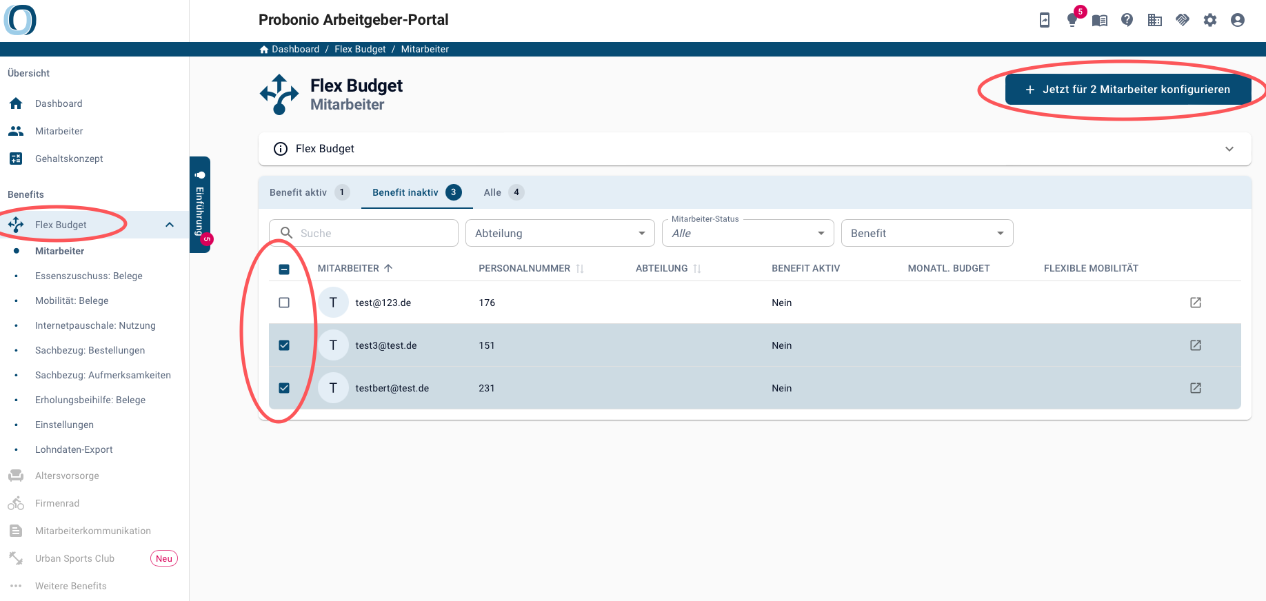Open the book guide icon
Screen dimensions: 1266x601
click(x=1100, y=20)
